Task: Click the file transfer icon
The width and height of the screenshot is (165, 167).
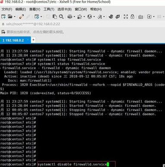Action: click(x=79, y=17)
